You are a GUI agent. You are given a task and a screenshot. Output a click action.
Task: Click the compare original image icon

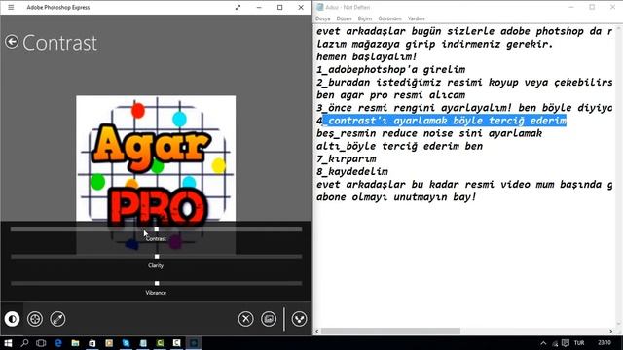tap(269, 319)
